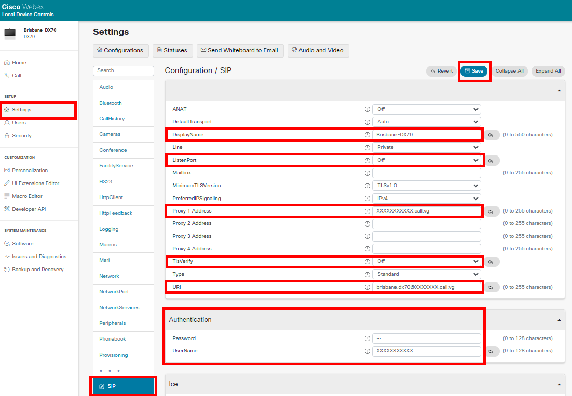Open the ListenPort dropdown
The image size is (572, 396).
(427, 160)
